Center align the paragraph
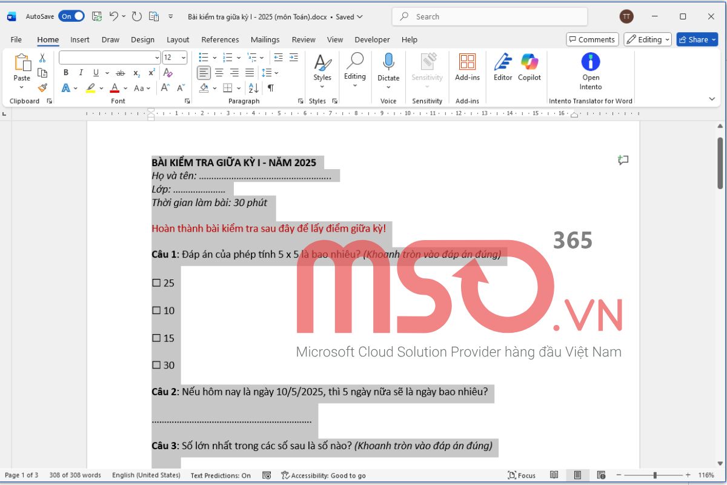The width and height of the screenshot is (727, 485). (x=219, y=73)
